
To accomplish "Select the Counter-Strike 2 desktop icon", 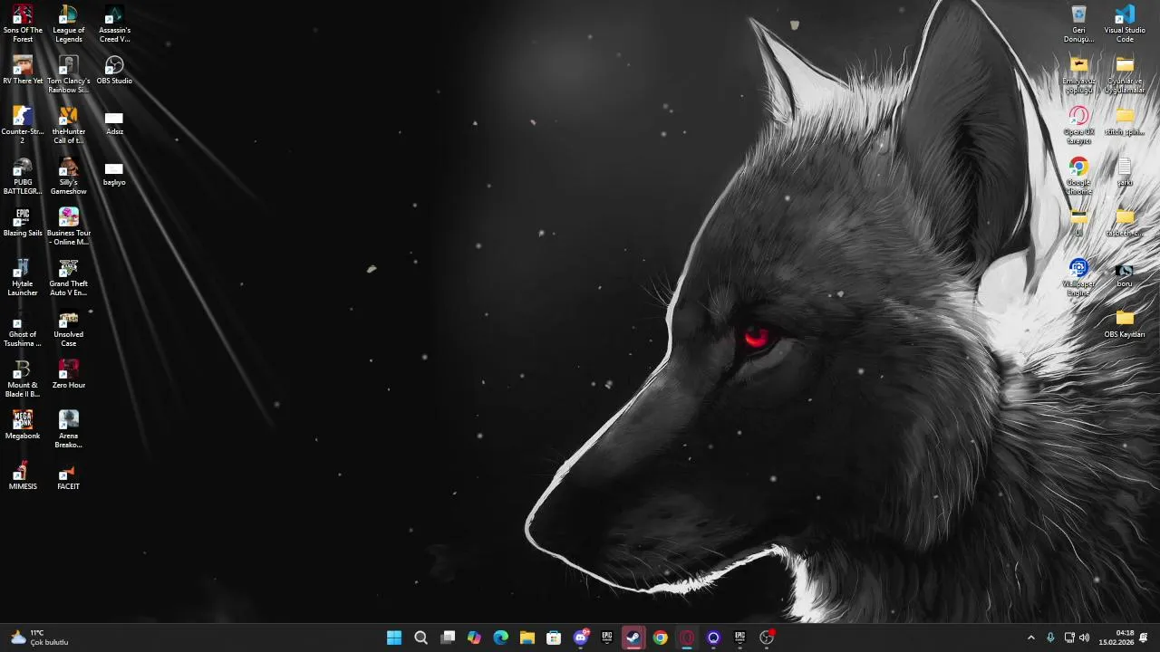I will pos(23,125).
